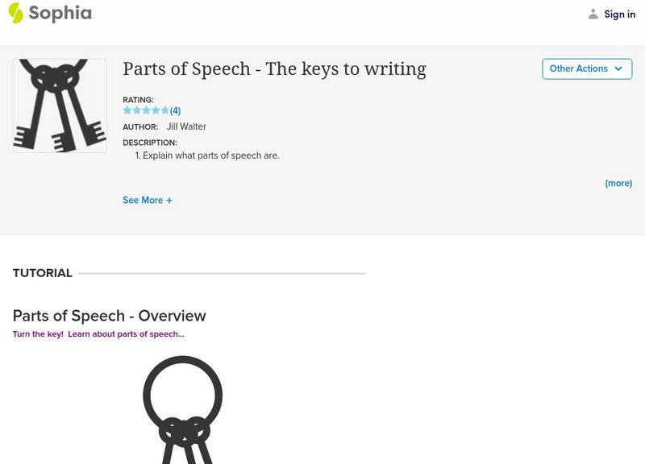Click the second rating star

[136, 110]
